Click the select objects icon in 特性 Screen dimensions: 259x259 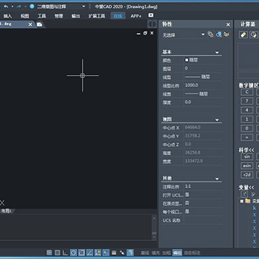(x=219, y=35)
